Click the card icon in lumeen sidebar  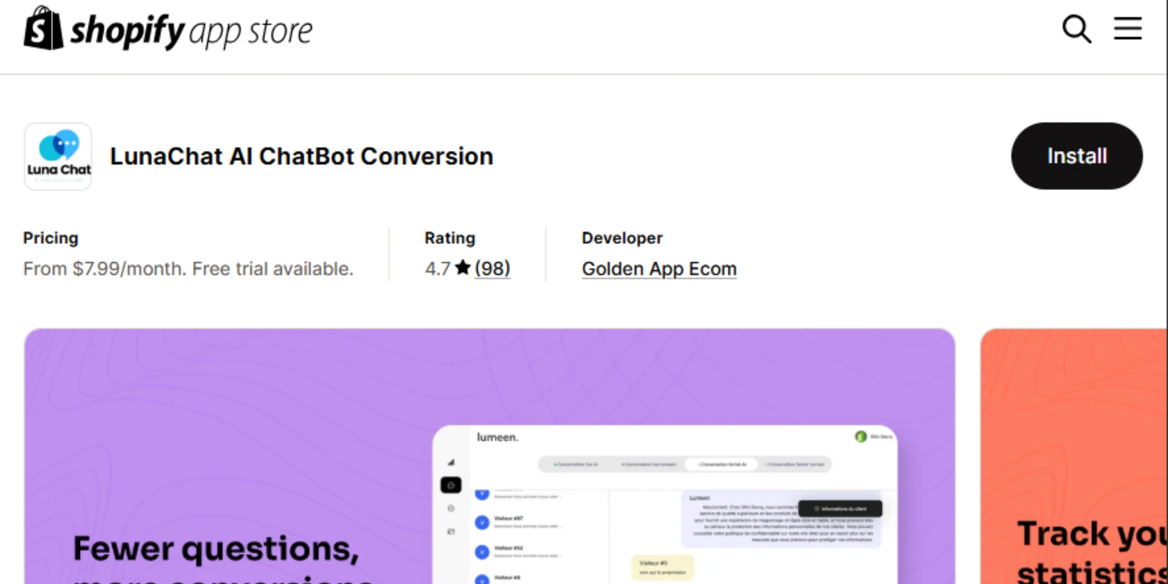[451, 531]
